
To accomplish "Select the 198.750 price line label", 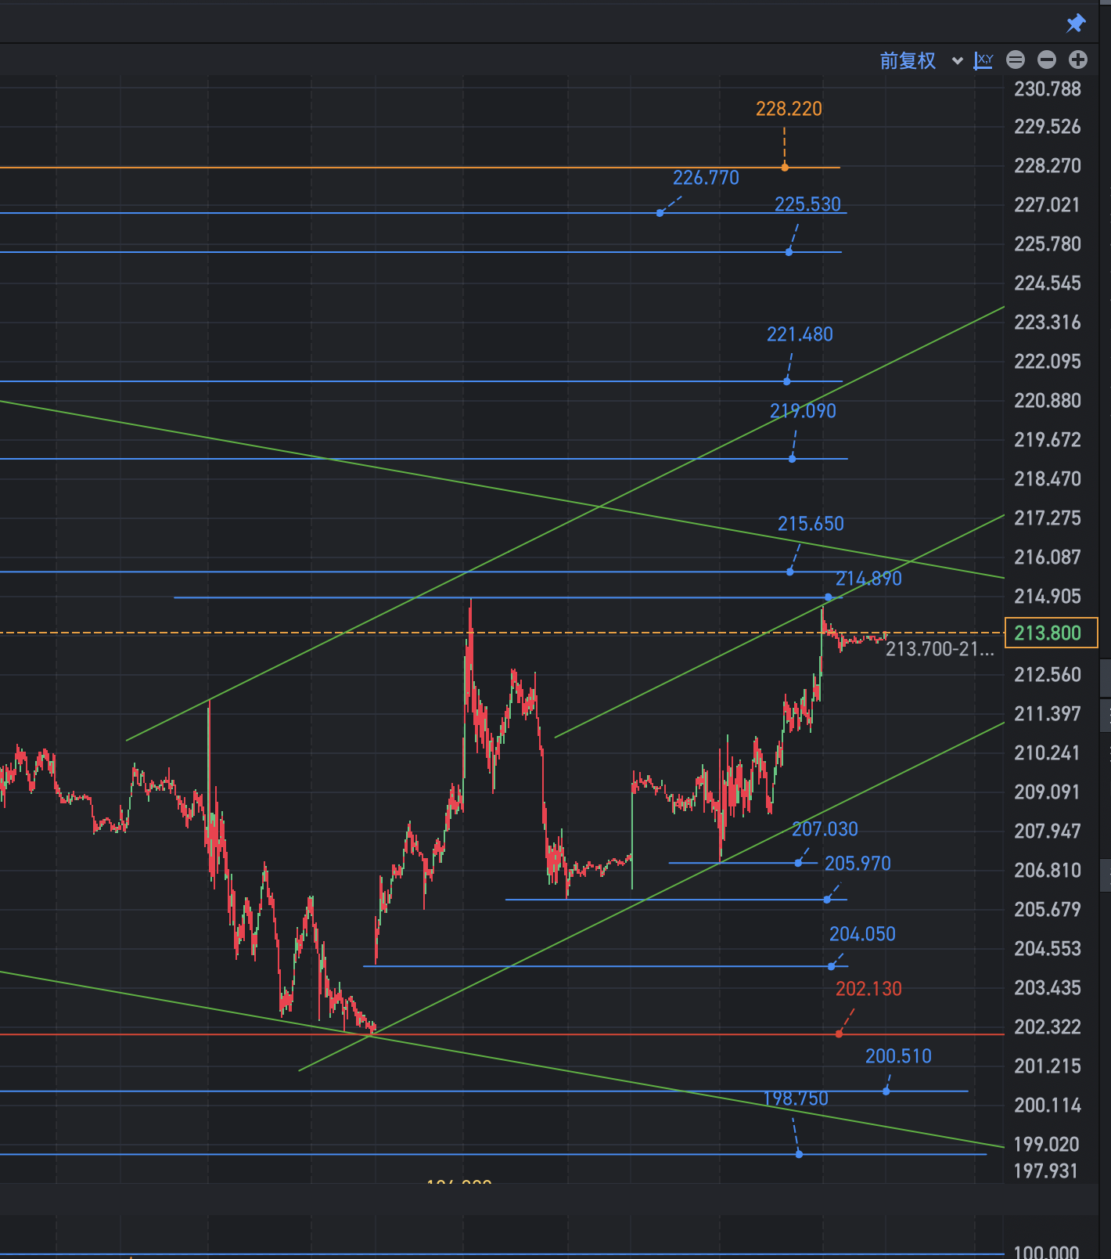I will [x=795, y=1098].
